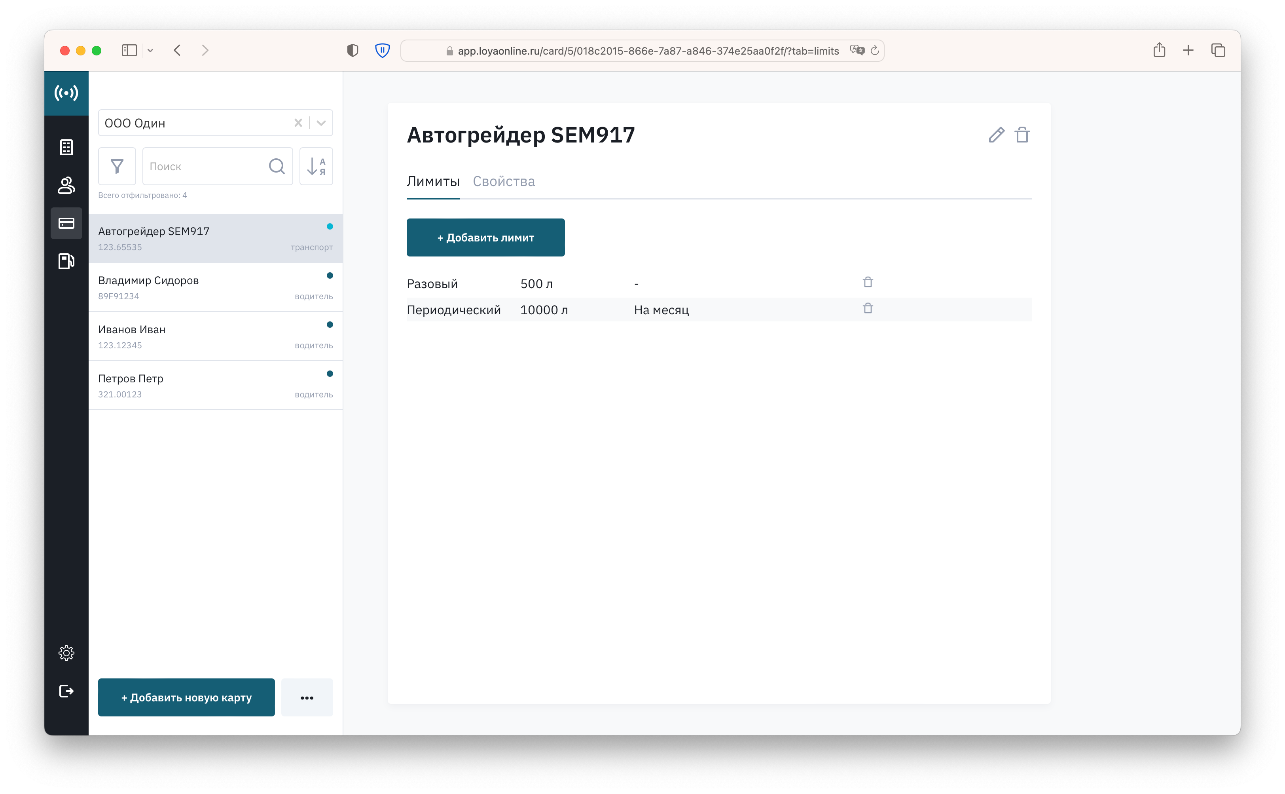Click the status dot on Петров Петр row
This screenshot has height=794, width=1285.
tap(330, 374)
